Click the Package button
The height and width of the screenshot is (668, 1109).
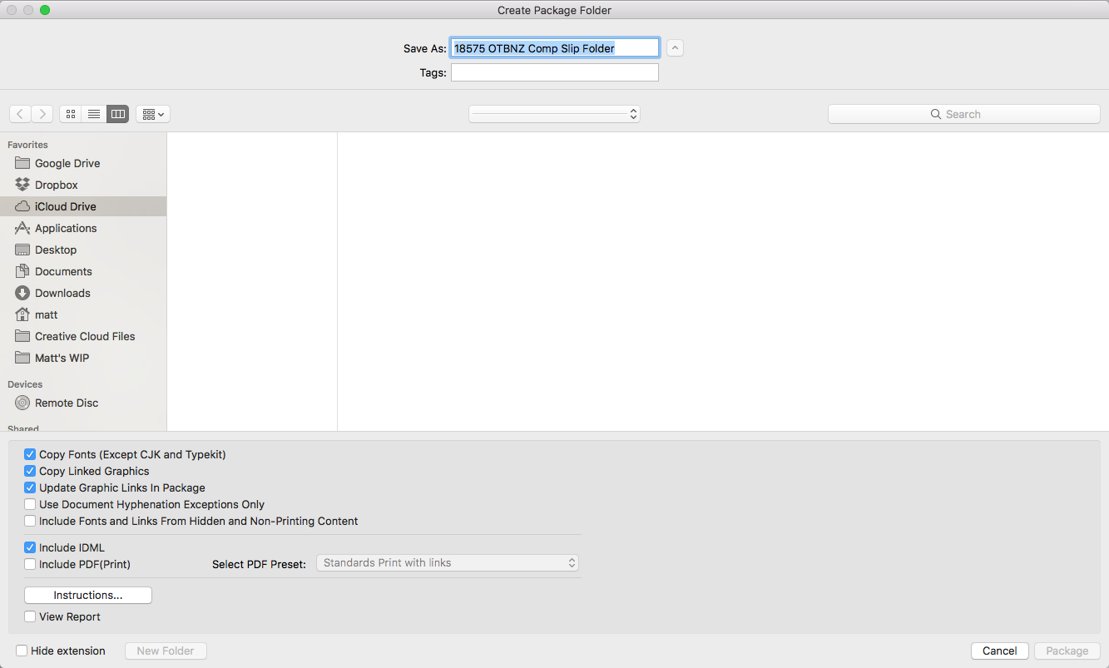click(x=1067, y=651)
